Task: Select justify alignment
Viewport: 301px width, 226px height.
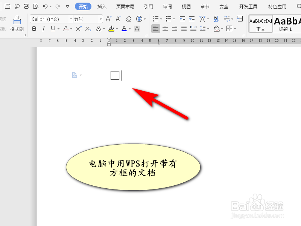Action: coord(184,29)
